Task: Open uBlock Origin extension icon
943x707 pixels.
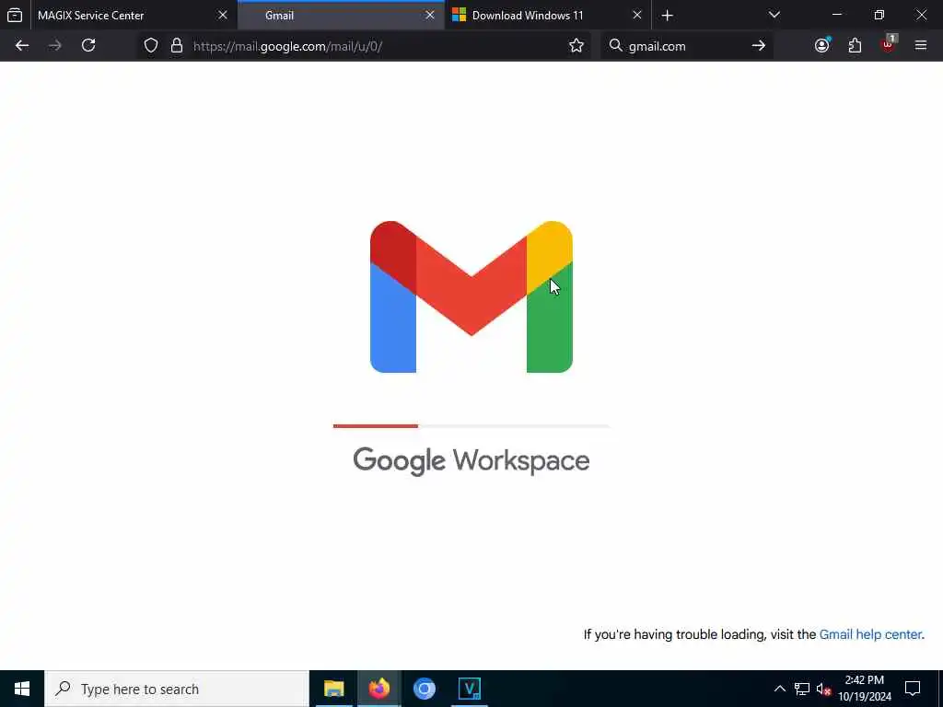Action: [889, 44]
